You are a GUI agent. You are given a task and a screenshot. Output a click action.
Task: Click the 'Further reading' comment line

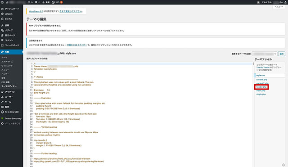(x=45, y=153)
